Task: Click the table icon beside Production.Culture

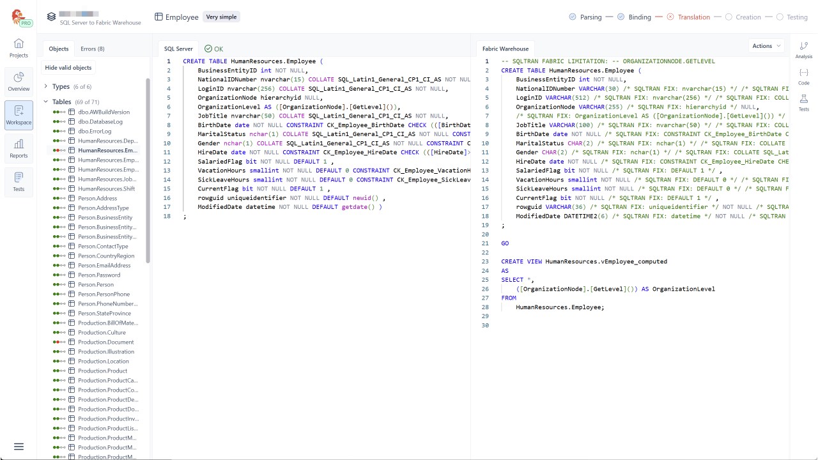Action: [72, 332]
